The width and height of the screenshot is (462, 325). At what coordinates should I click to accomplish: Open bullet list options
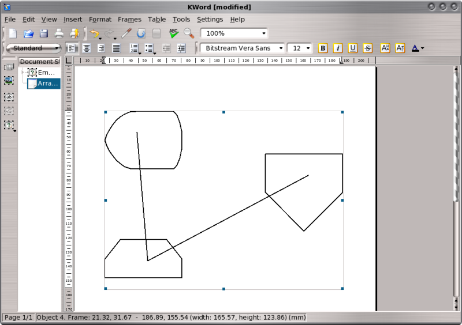point(150,48)
